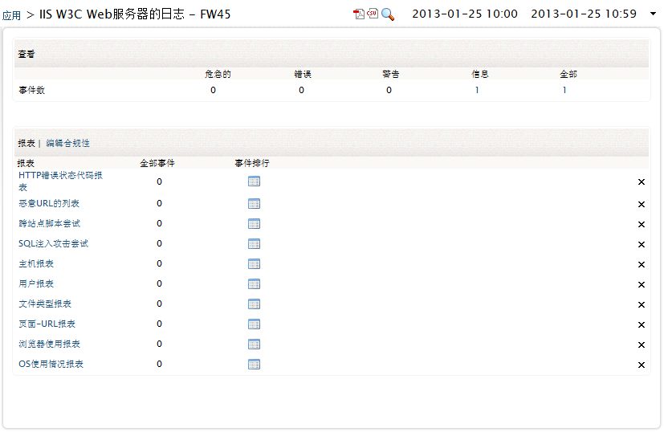
Task: Open OS使用情况报表 report link
Action: click(51, 364)
